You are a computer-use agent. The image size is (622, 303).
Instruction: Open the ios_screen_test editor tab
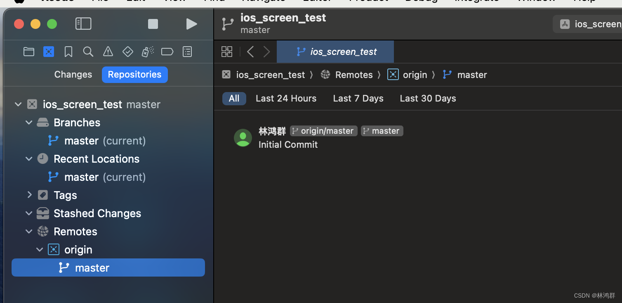point(335,52)
